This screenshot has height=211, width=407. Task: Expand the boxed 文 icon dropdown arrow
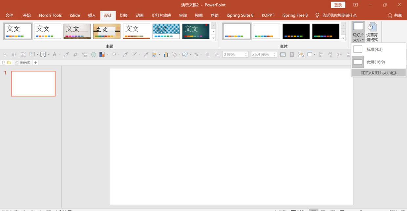click(x=48, y=54)
